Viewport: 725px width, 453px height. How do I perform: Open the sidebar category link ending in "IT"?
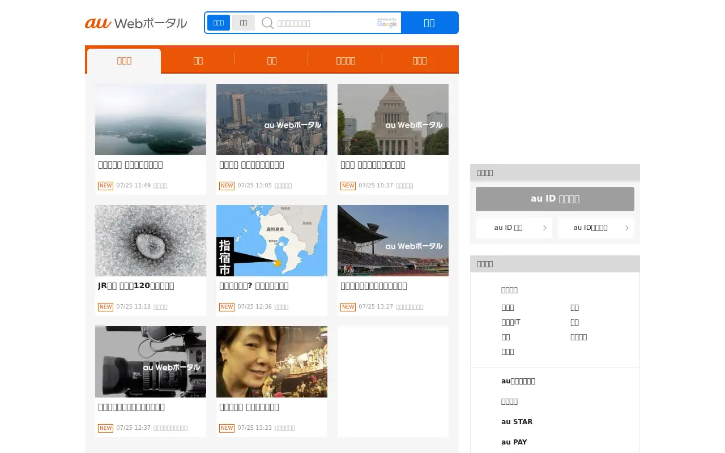coord(511,322)
